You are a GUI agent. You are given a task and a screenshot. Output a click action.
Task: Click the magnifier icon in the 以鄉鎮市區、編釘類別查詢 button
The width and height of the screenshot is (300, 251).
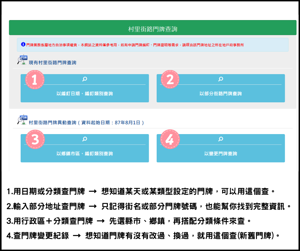coord(85,139)
